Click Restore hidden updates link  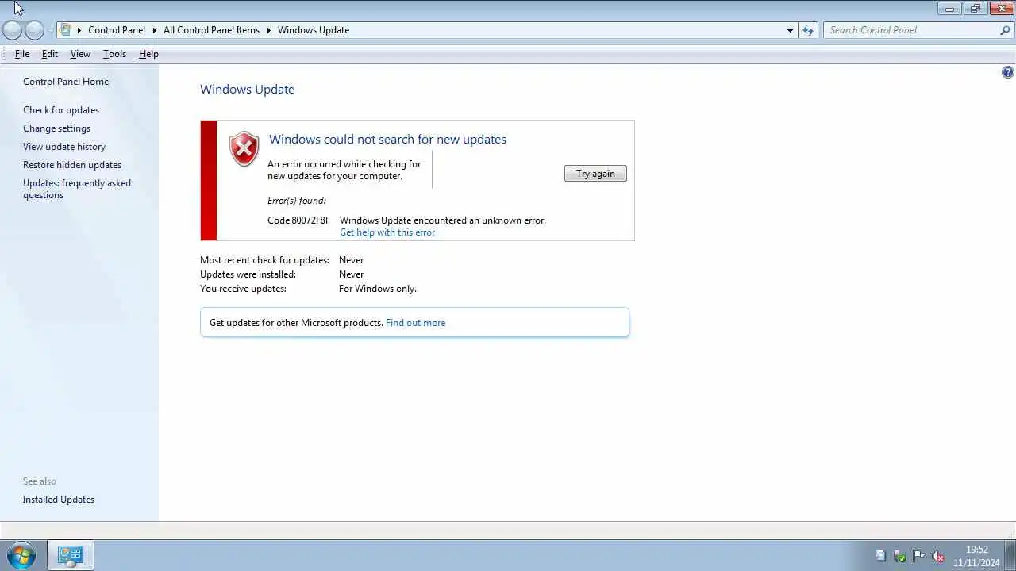coord(72,165)
